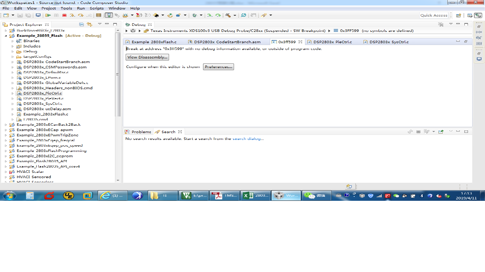The width and height of the screenshot is (485, 272).
Task: Collapse the Example_28035_Flash project
Action: point(6,36)
